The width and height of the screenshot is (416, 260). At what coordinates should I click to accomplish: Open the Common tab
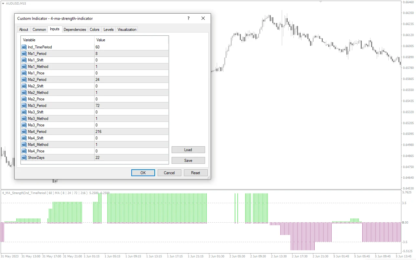[39, 29]
